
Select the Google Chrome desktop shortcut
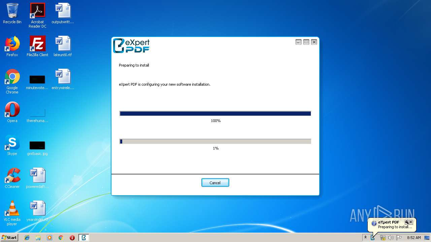[x=12, y=82]
